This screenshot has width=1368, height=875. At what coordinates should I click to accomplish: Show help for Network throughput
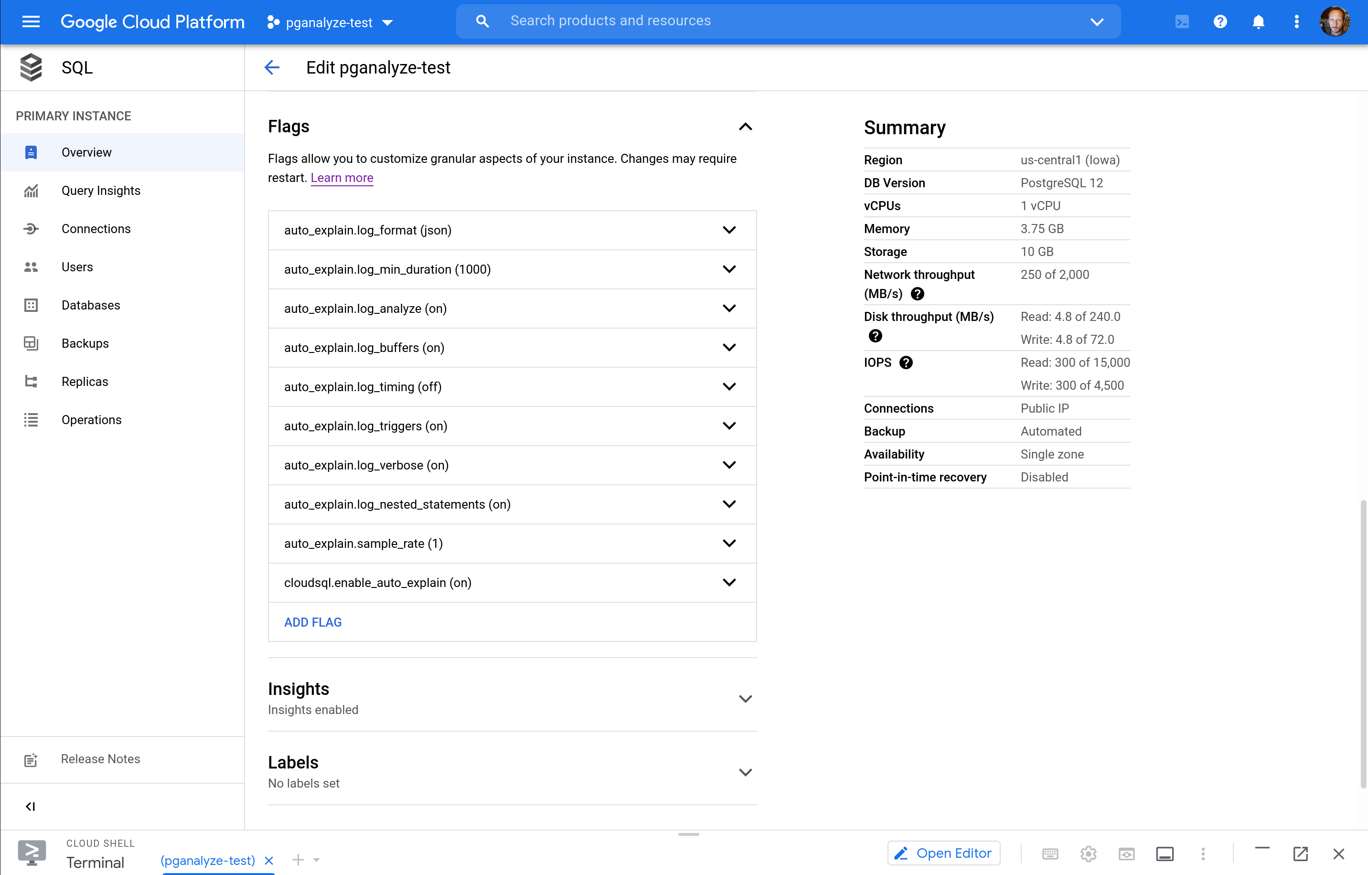tap(918, 294)
